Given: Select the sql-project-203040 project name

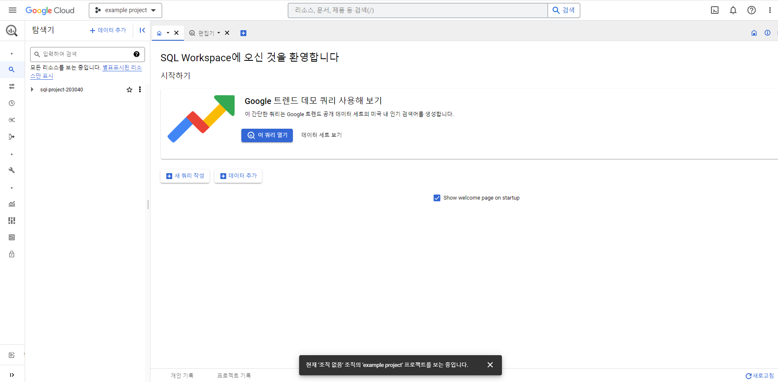Looking at the screenshot, I should [62, 90].
